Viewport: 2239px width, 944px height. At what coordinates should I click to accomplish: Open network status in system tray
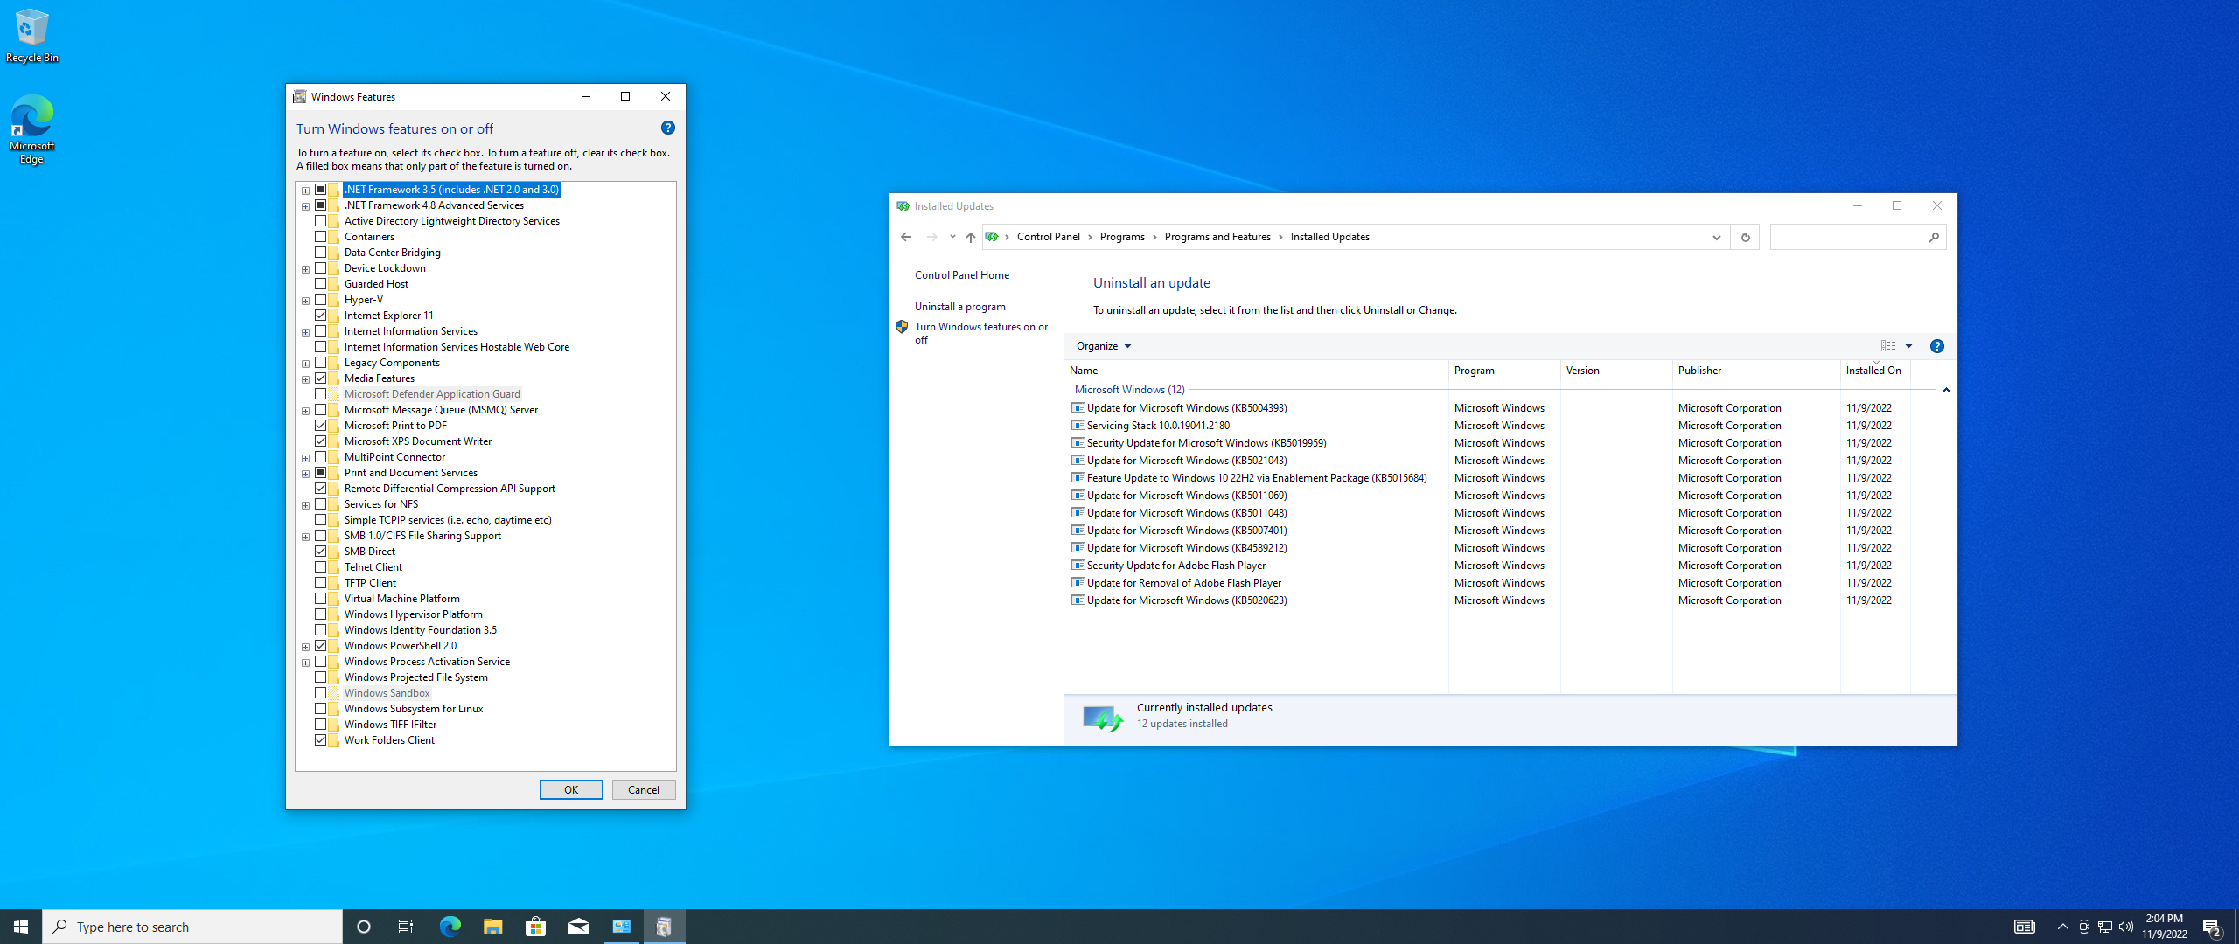[x=2105, y=927]
